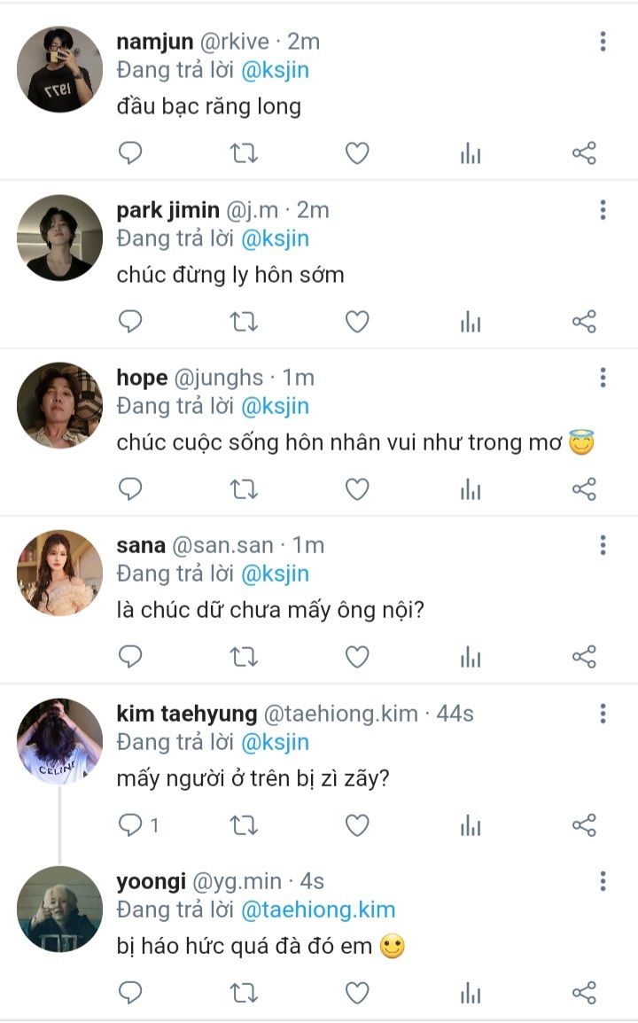
Task: Share hope's tweet
Action: [584, 489]
